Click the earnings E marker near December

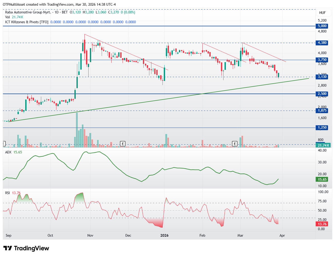click(x=123, y=144)
